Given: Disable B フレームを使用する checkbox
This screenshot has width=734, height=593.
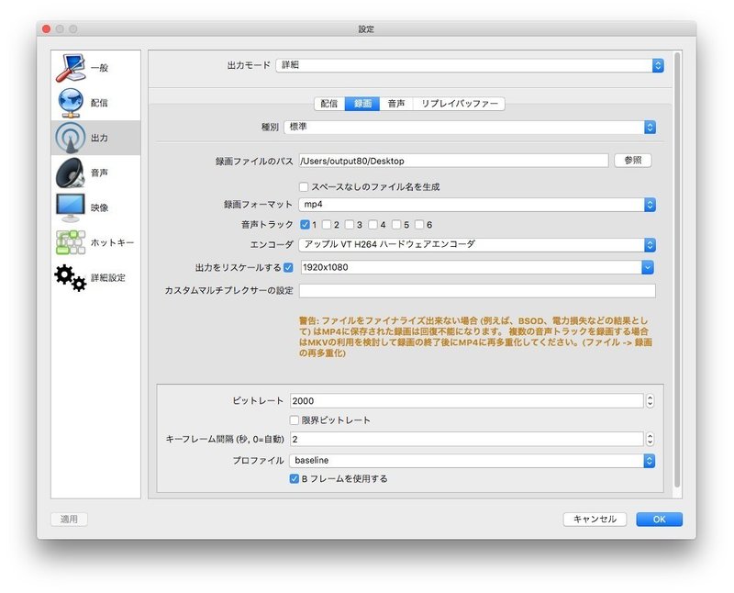Looking at the screenshot, I should pos(295,478).
